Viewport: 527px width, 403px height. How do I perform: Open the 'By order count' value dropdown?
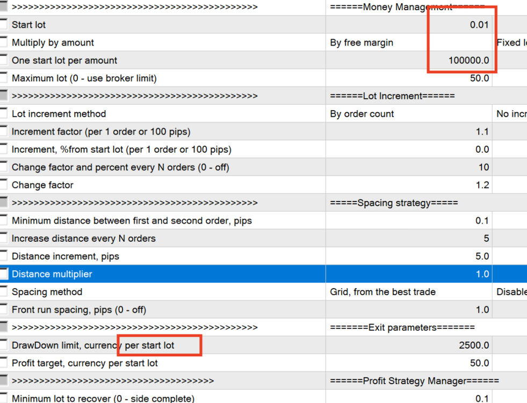[409, 113]
